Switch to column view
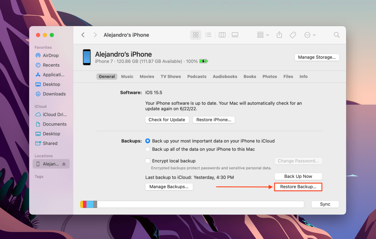Viewport: 376px width, 239px height. (x=222, y=35)
